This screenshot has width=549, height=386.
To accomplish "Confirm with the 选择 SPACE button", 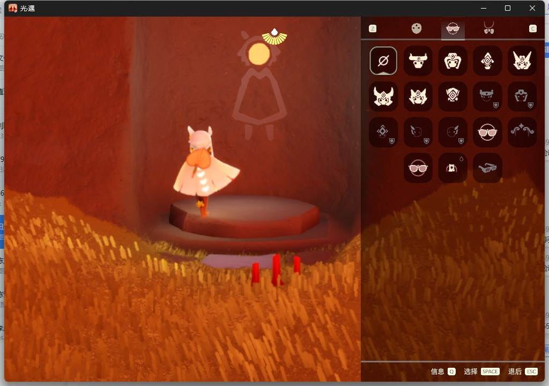I will point(481,372).
